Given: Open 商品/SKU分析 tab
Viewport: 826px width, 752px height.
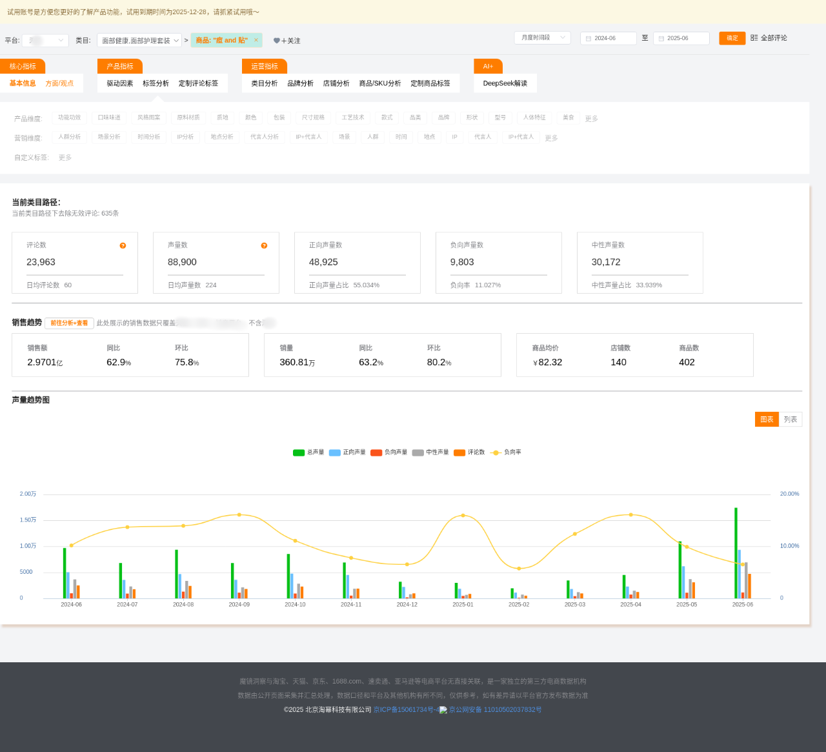Looking at the screenshot, I should tap(380, 83).
